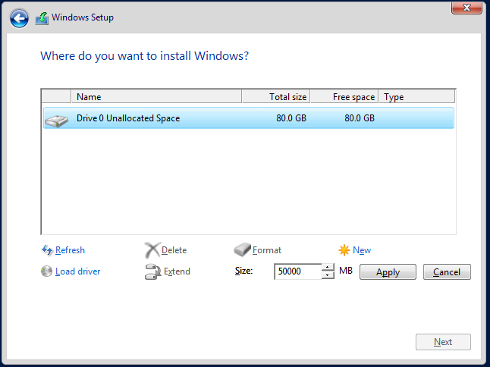490x367 pixels.
Task: Click the Format drive icon
Action: point(242,249)
